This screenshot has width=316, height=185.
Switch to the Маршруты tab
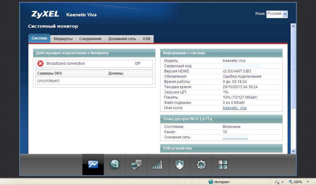pos(63,39)
